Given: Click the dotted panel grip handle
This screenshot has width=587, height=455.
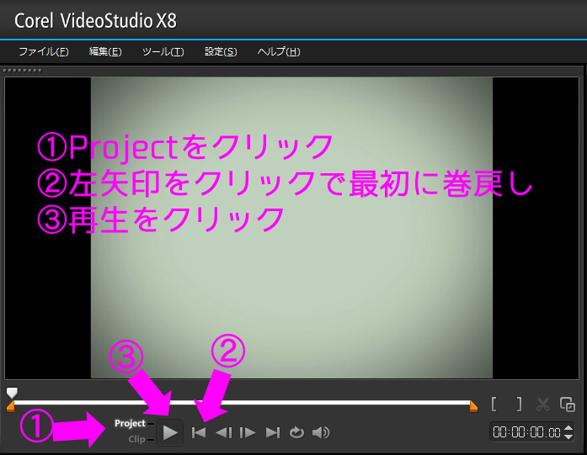Looking at the screenshot, I should pyautogui.click(x=23, y=71).
